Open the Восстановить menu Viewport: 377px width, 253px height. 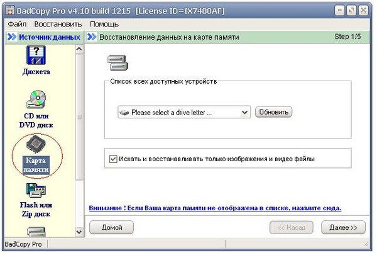point(58,24)
